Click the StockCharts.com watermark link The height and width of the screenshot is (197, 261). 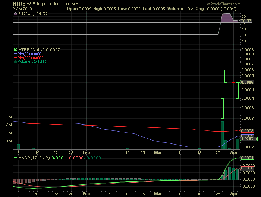point(224,4)
